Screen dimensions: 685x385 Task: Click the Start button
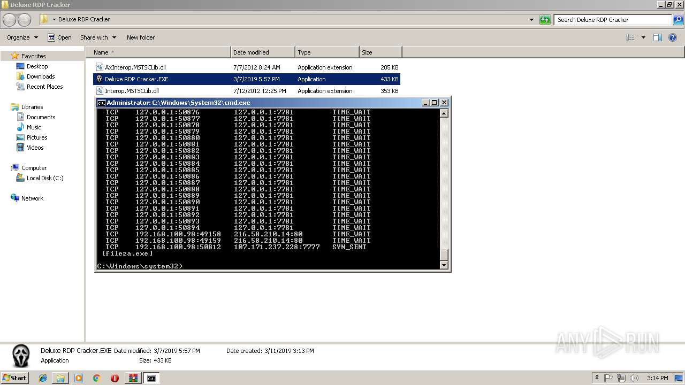click(15, 378)
